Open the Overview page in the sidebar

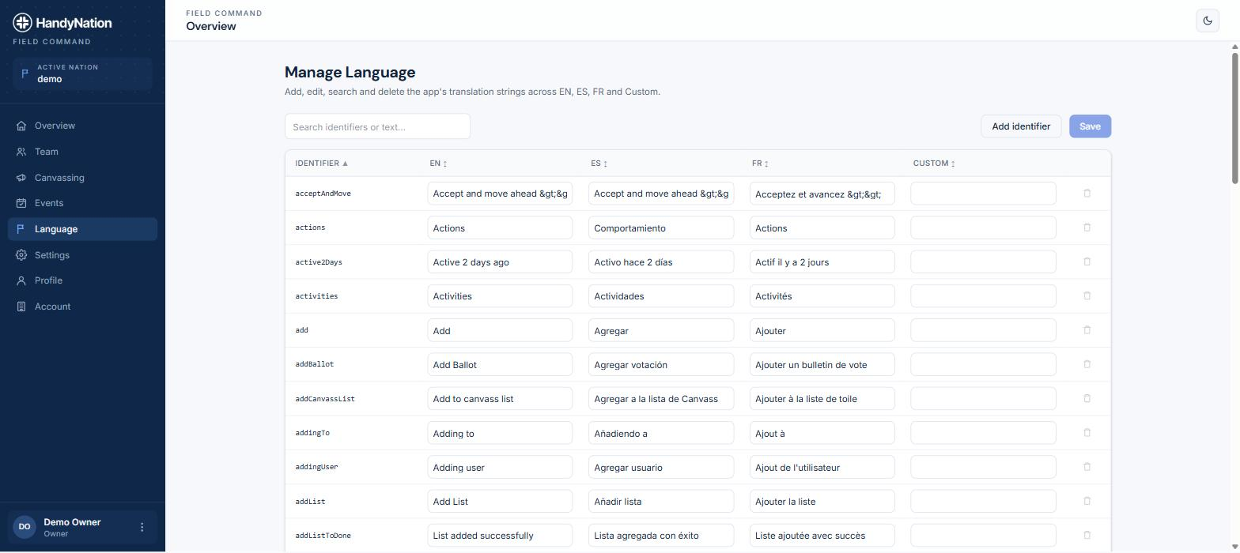(83, 126)
